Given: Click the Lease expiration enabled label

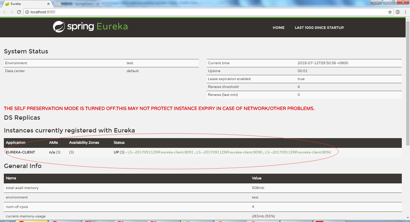Looking at the screenshot, I should [x=229, y=79].
